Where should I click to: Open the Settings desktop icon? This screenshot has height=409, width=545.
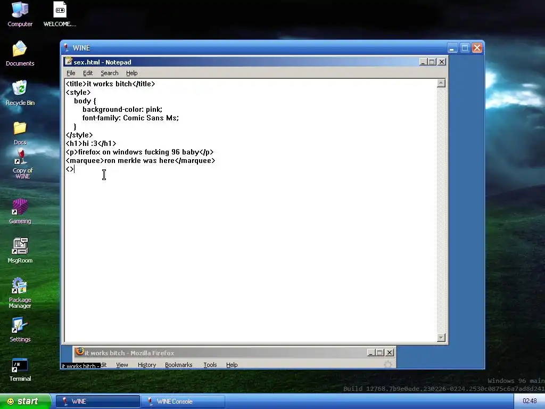20,329
